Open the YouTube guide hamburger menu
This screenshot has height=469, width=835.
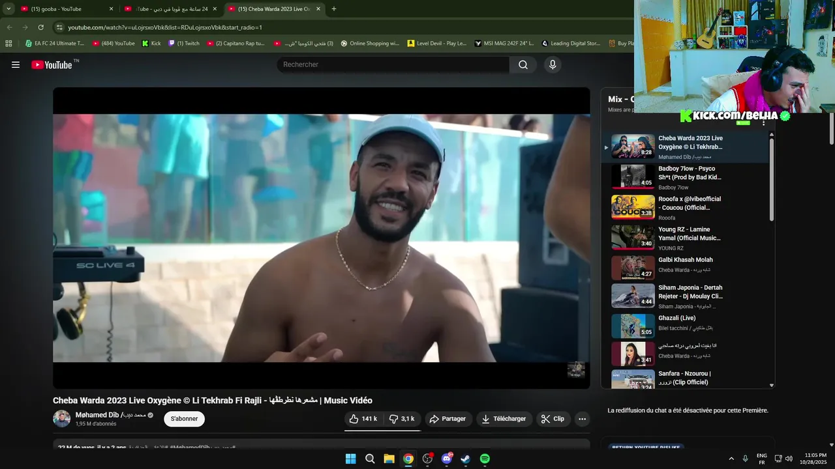coord(16,64)
